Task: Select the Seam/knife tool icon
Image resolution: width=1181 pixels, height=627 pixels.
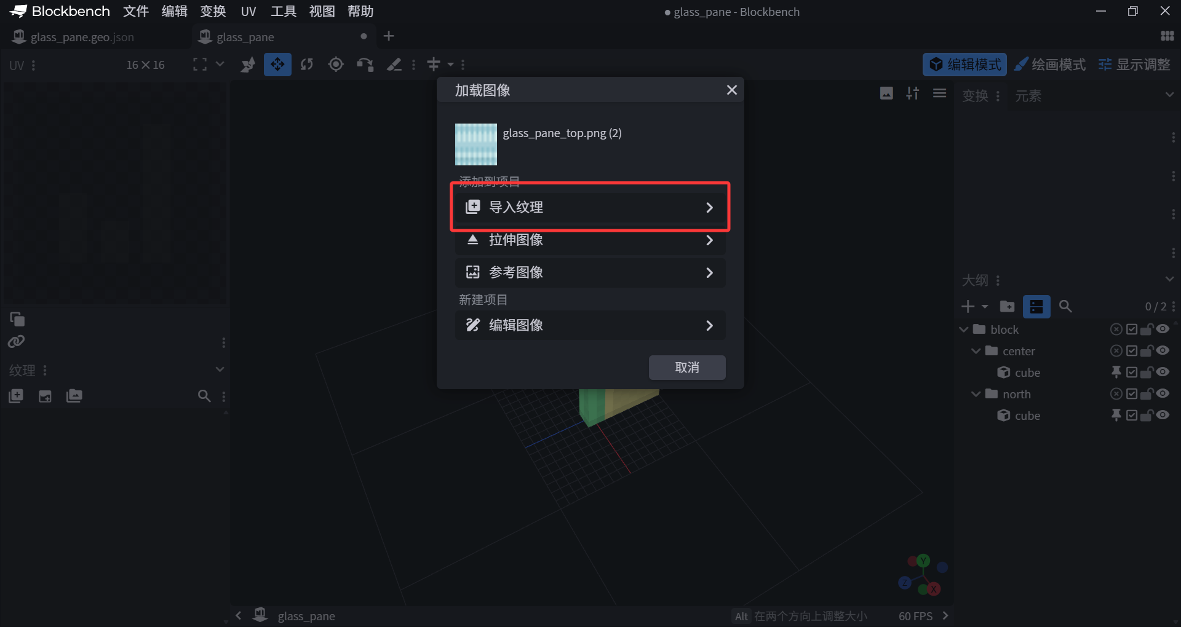Action: (x=394, y=65)
